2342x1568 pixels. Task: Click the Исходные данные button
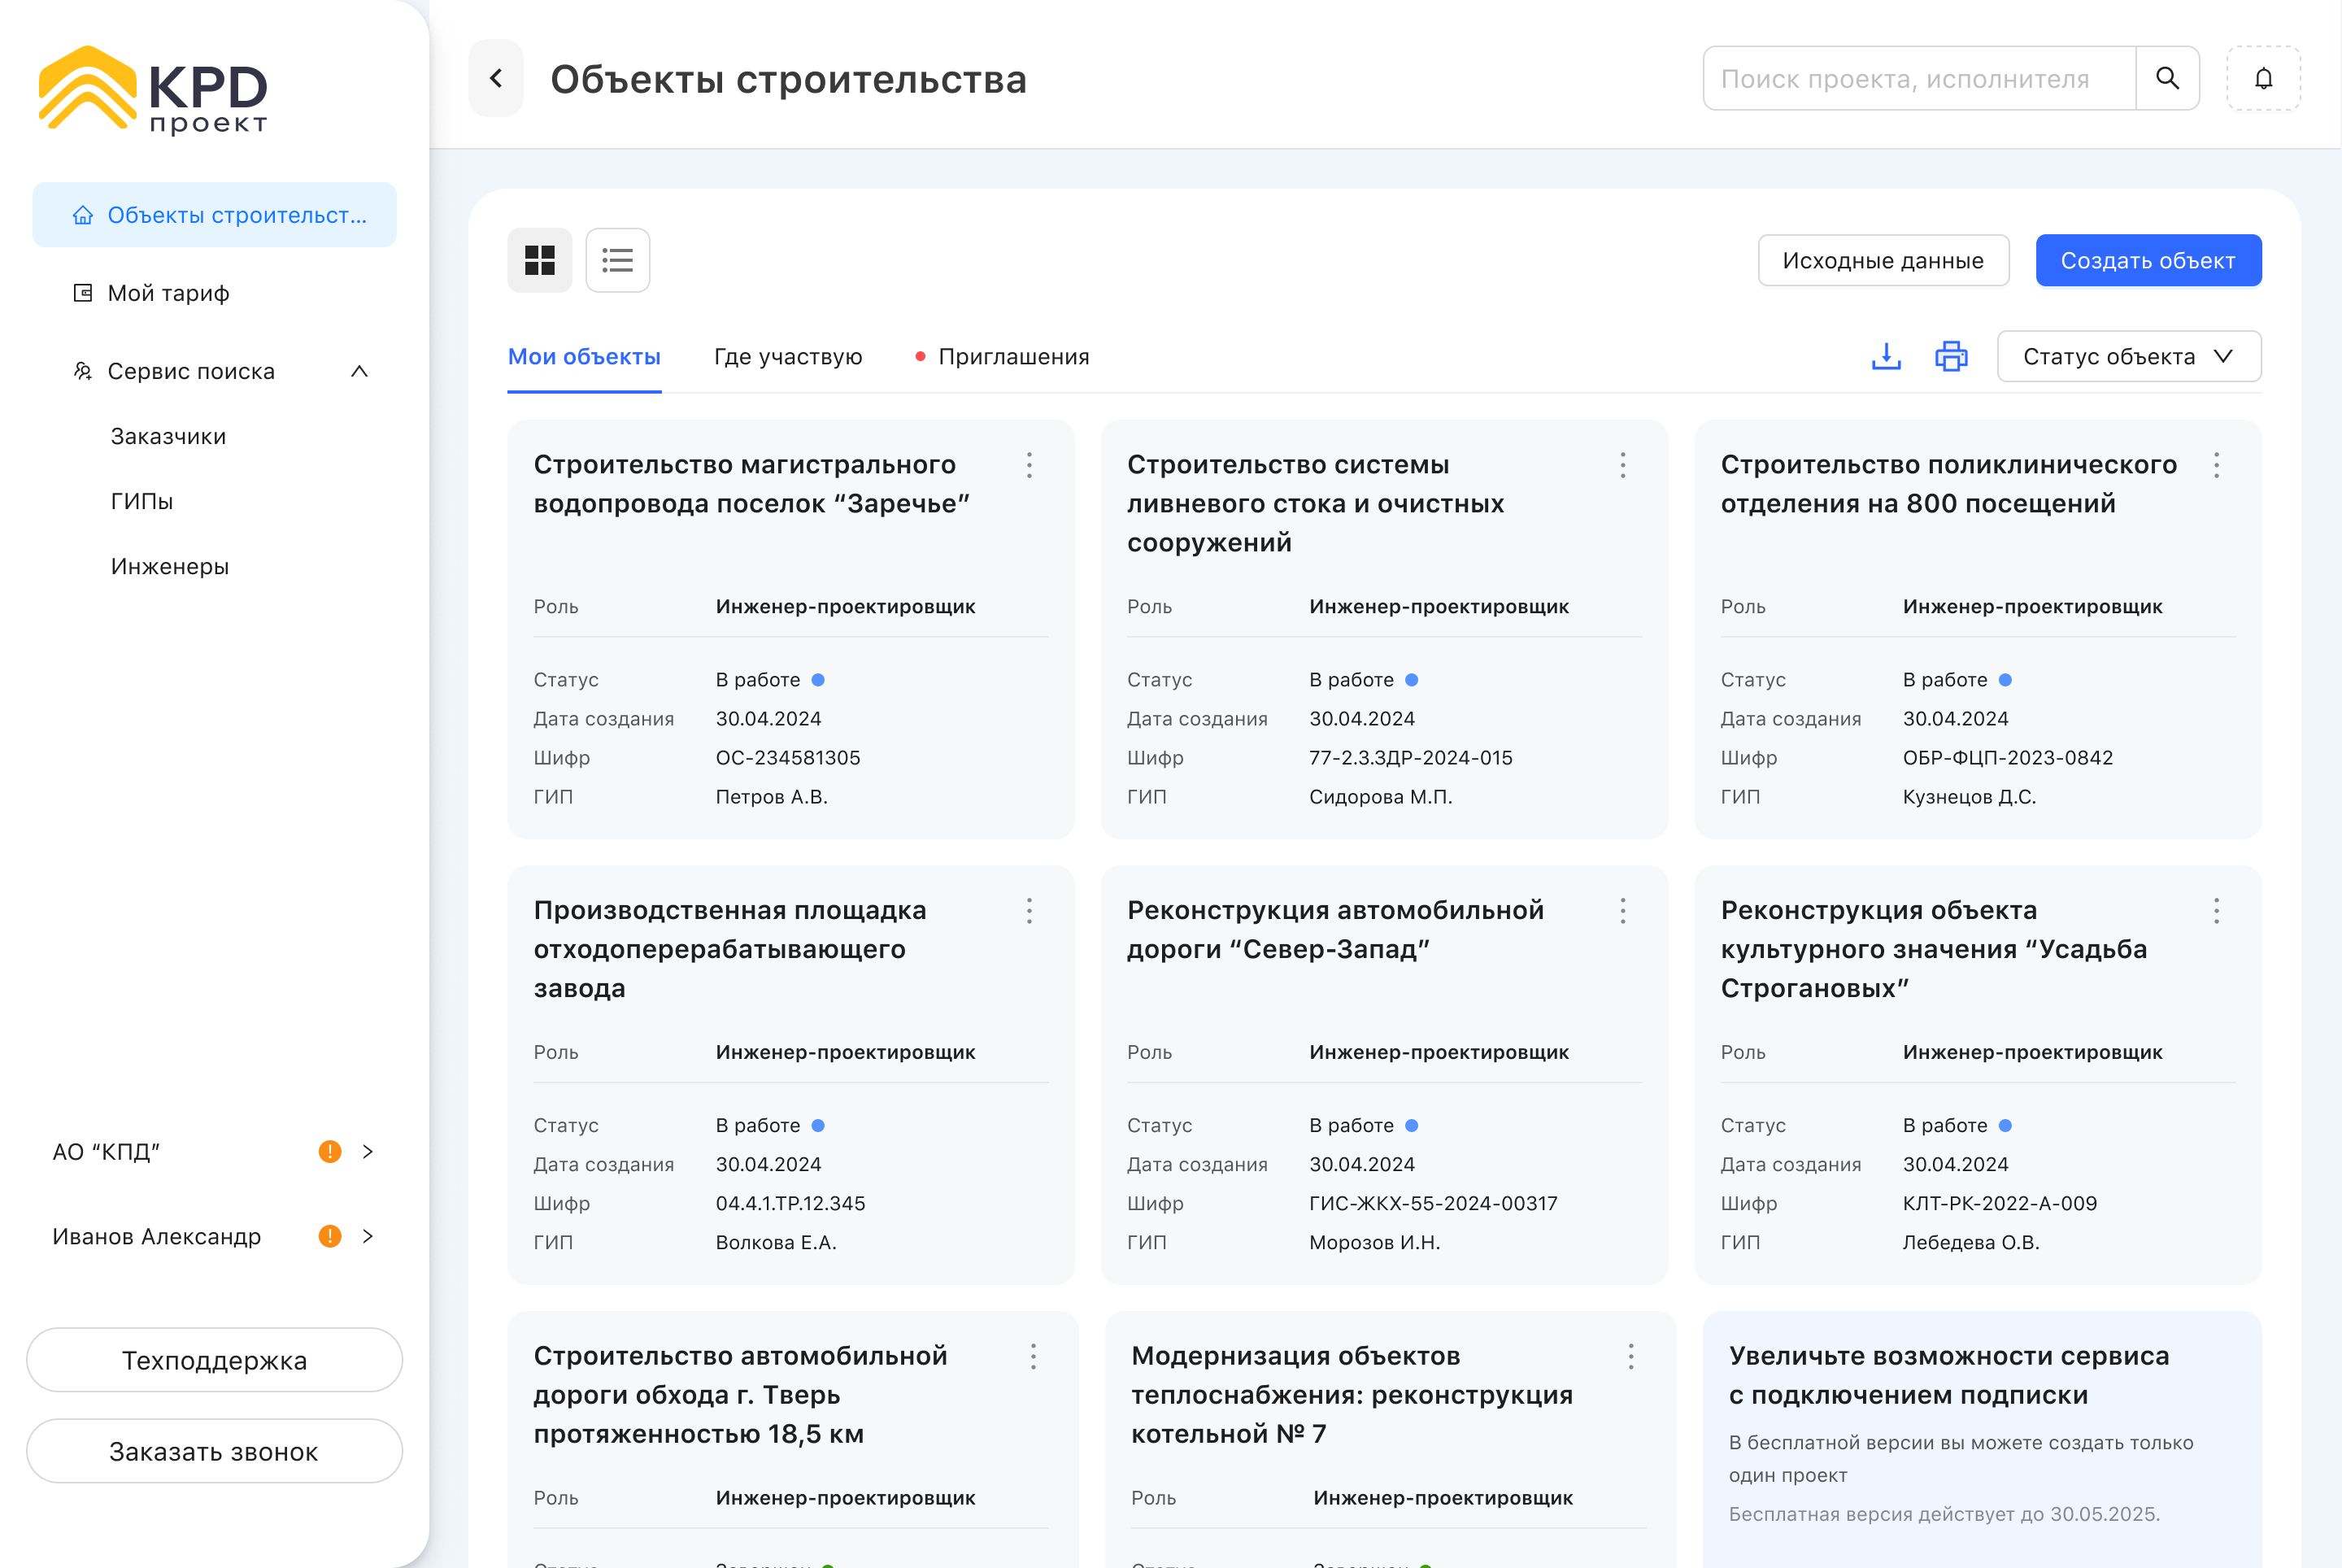pyautogui.click(x=1883, y=261)
